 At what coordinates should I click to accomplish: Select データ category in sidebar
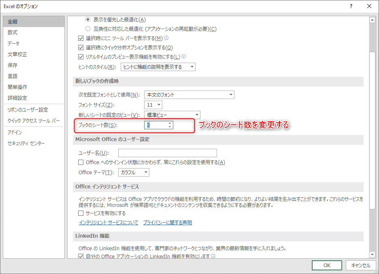[x=34, y=43]
